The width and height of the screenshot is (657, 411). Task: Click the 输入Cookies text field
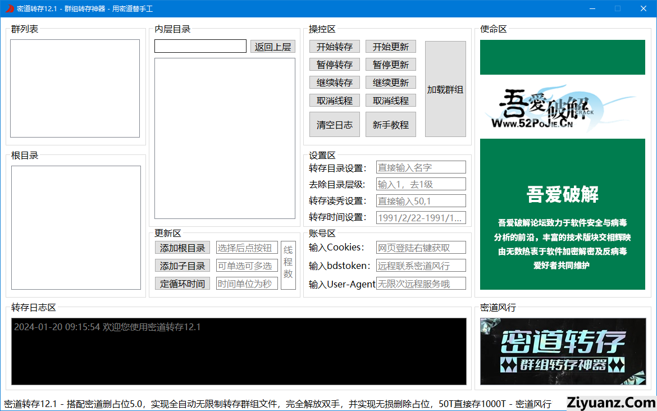coord(421,248)
